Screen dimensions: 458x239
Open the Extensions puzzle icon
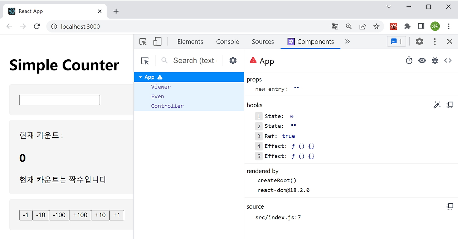click(x=407, y=26)
